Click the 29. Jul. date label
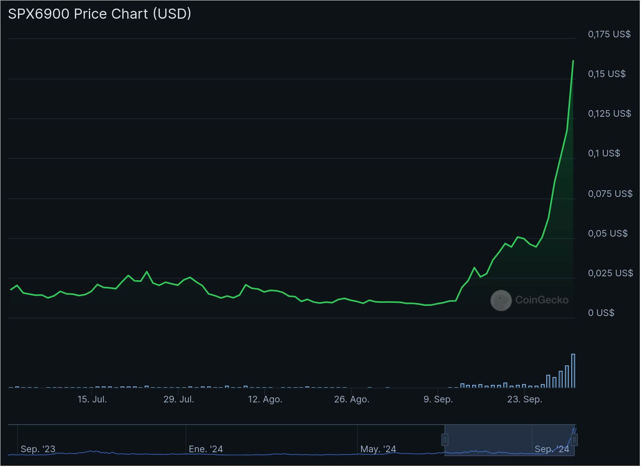 [179, 399]
